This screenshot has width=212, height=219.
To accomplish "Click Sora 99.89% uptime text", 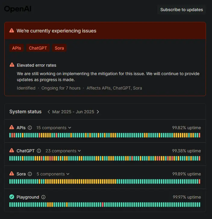I will (x=186, y=174).
